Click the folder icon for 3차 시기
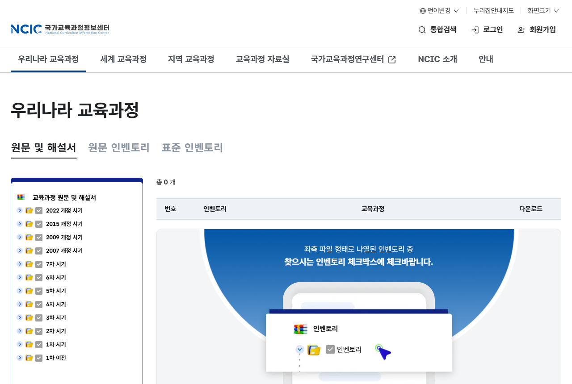Viewport: 572px width, 384px height. [x=29, y=317]
